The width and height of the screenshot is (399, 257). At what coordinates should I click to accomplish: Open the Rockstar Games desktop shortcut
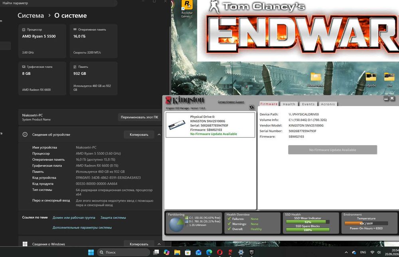pos(187,9)
